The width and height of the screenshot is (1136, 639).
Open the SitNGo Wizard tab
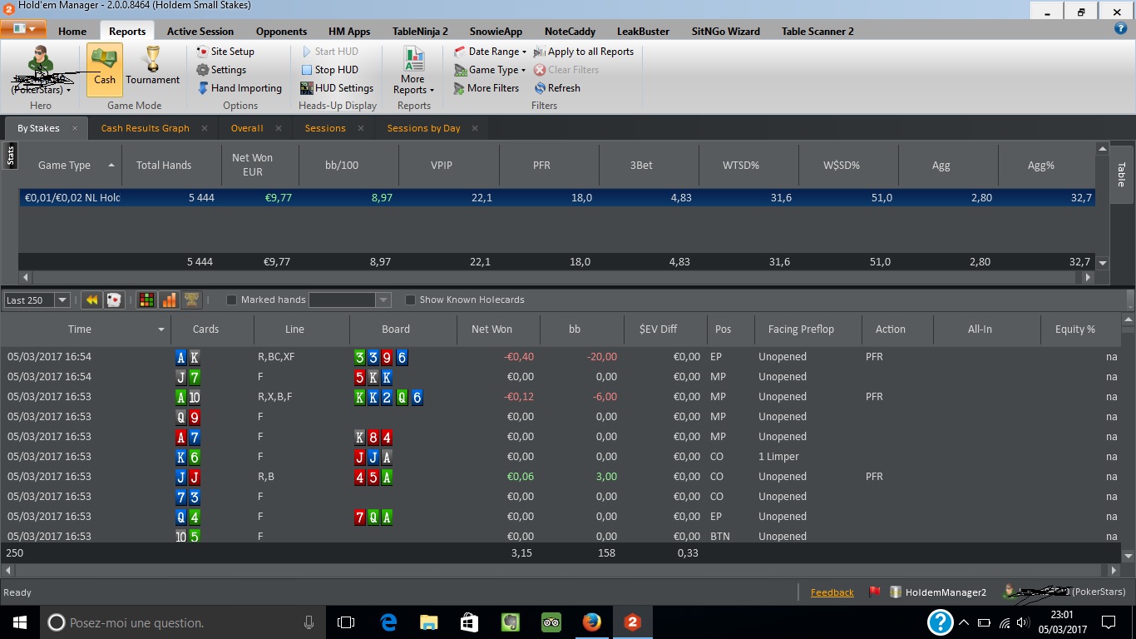click(725, 31)
